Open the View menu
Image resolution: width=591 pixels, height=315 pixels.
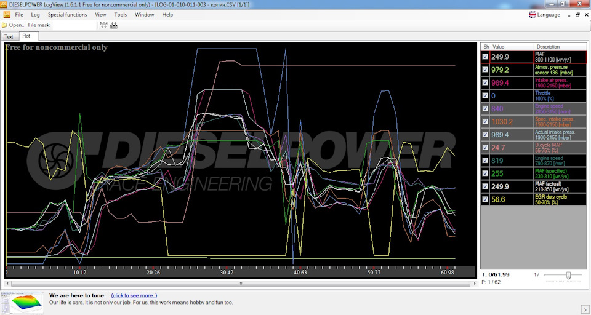point(100,15)
